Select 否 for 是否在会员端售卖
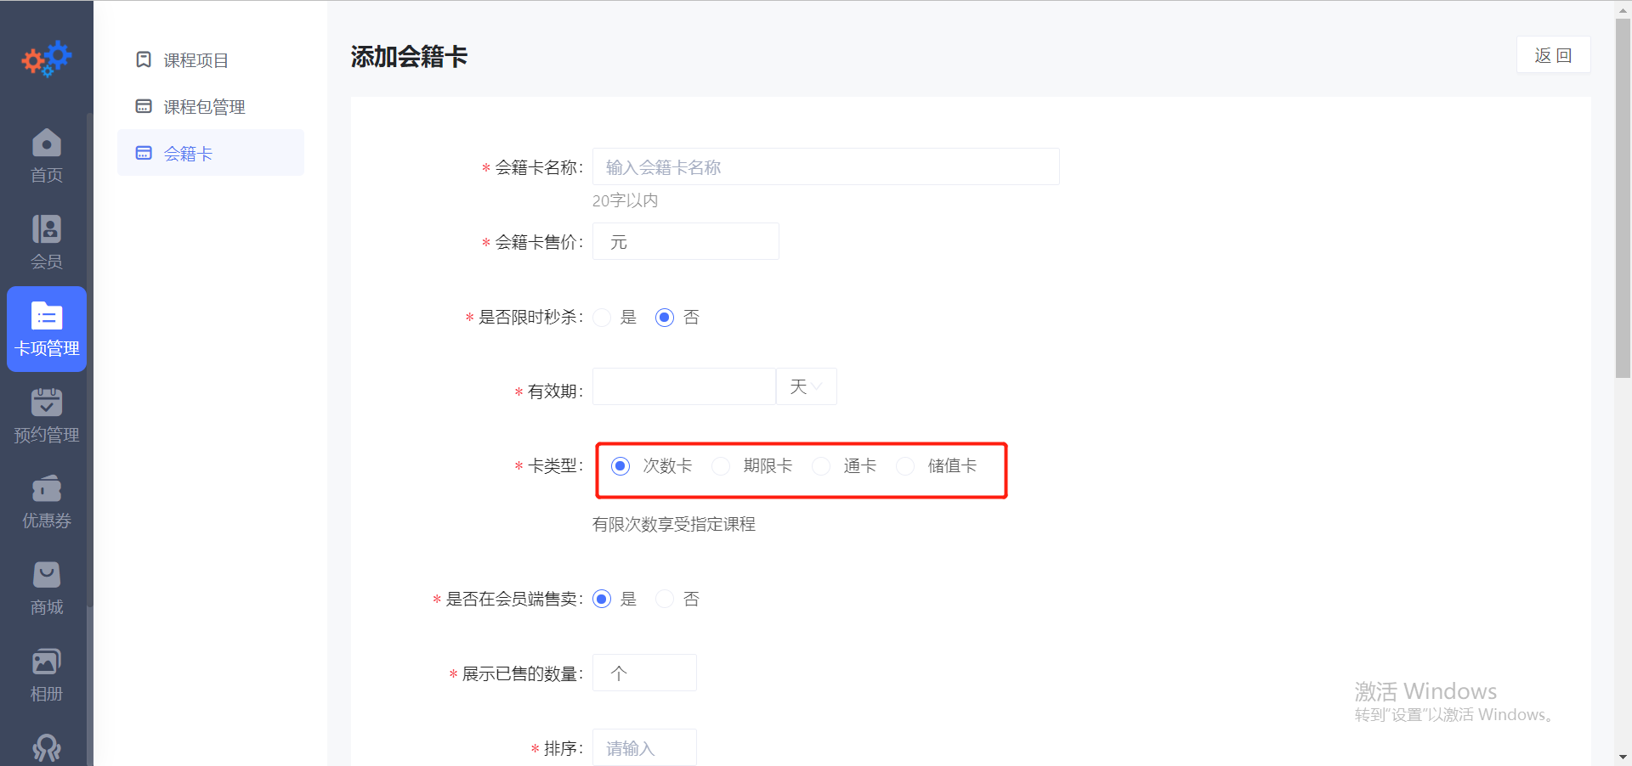The width and height of the screenshot is (1632, 766). [664, 599]
